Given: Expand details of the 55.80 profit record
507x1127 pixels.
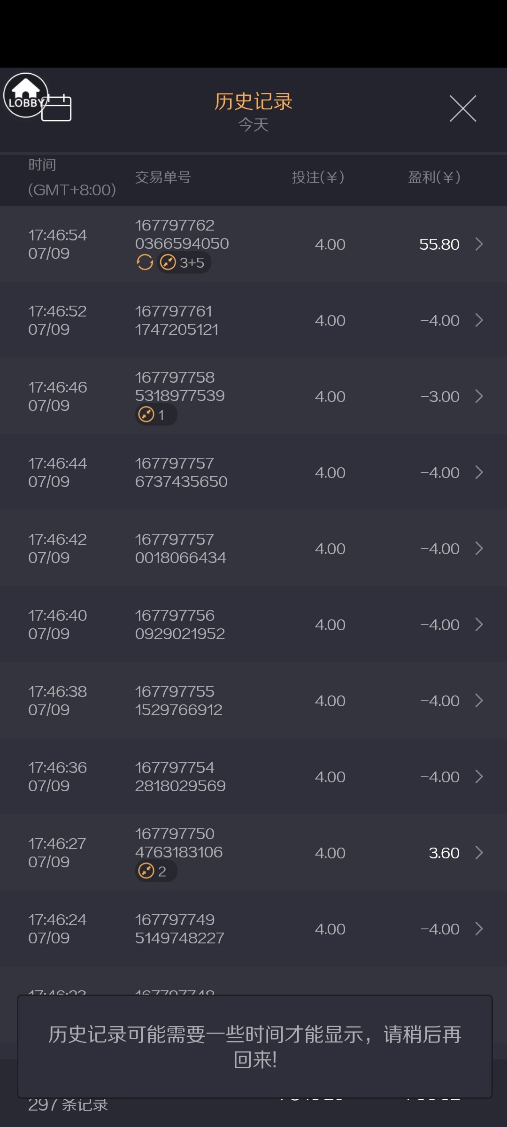Looking at the screenshot, I should (x=479, y=244).
